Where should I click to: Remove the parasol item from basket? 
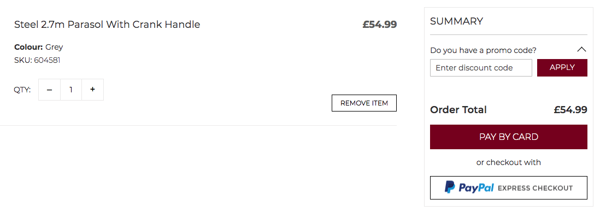(x=364, y=103)
